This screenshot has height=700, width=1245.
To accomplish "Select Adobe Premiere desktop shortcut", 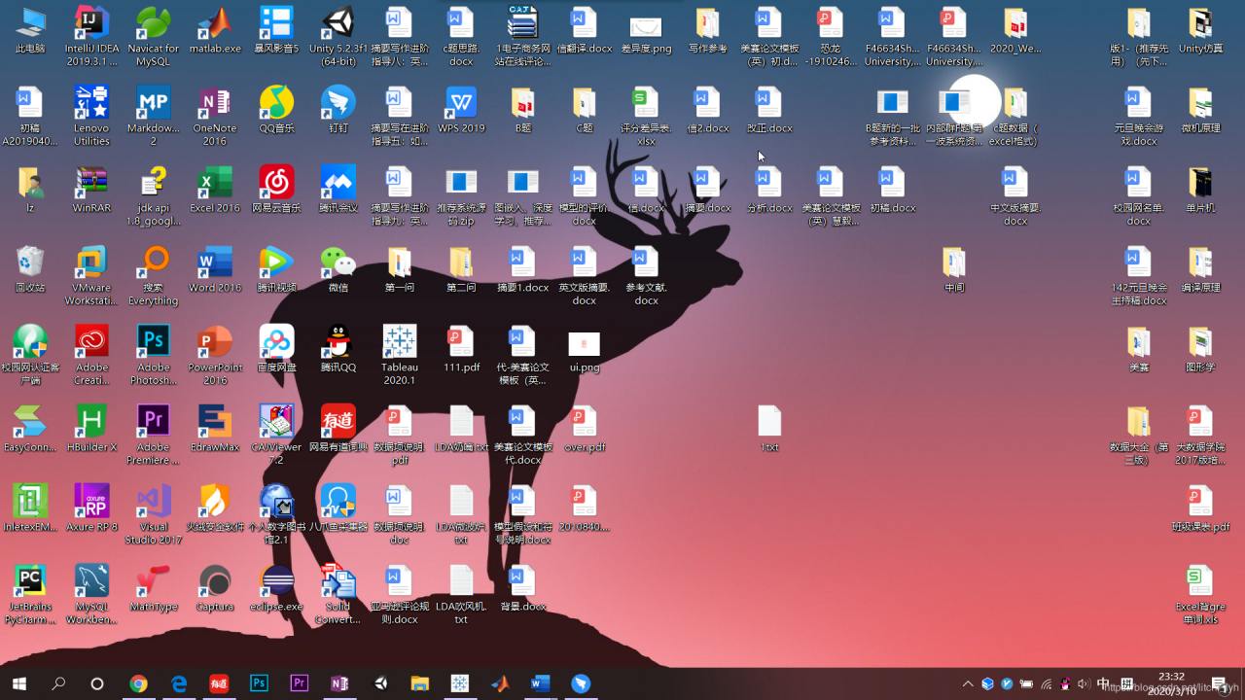I will (x=153, y=435).
